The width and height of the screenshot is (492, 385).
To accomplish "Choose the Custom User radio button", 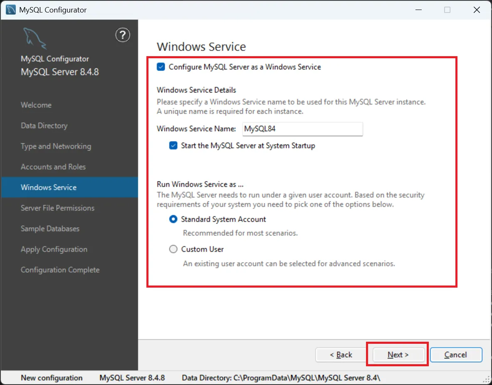I will click(173, 249).
